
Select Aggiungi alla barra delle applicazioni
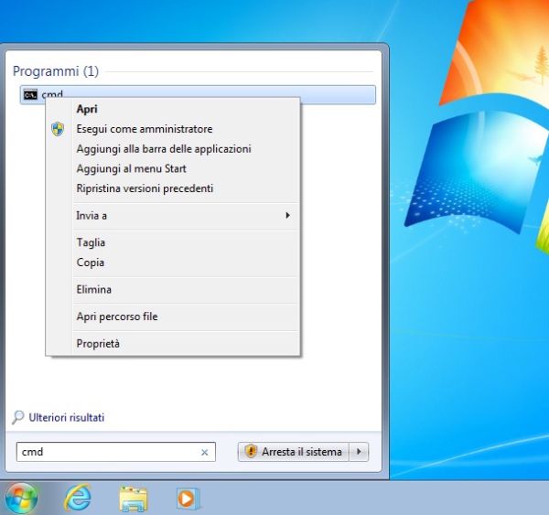tap(164, 149)
